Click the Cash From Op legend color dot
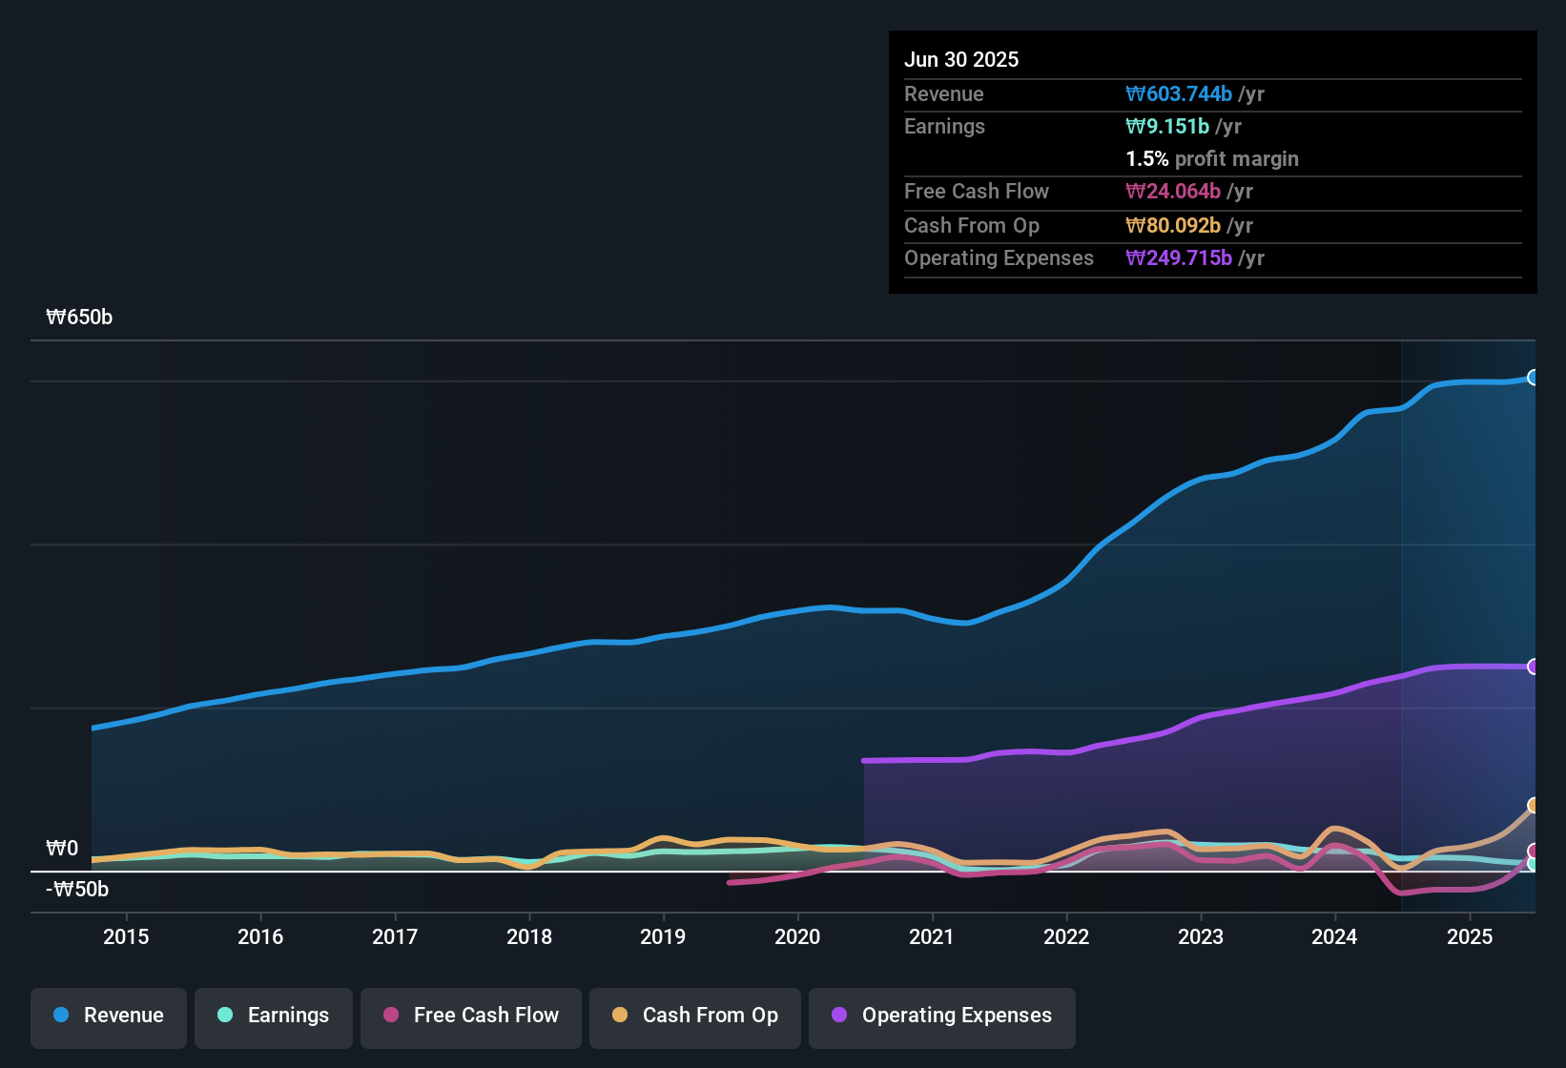This screenshot has height=1068, width=1566. pyautogui.click(x=620, y=1016)
